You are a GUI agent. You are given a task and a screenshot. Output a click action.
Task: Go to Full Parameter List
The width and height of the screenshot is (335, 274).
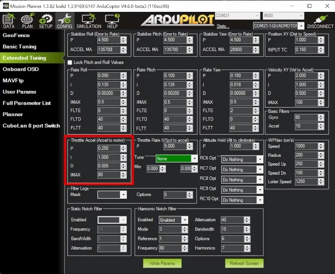click(x=27, y=103)
